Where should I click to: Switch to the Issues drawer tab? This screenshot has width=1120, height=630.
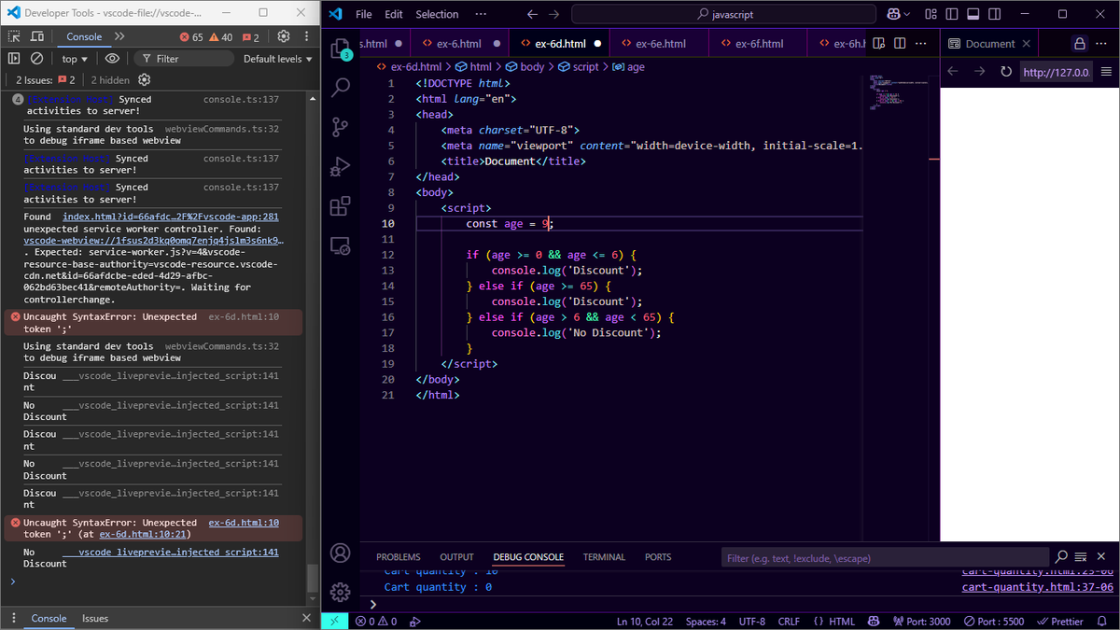[95, 618]
